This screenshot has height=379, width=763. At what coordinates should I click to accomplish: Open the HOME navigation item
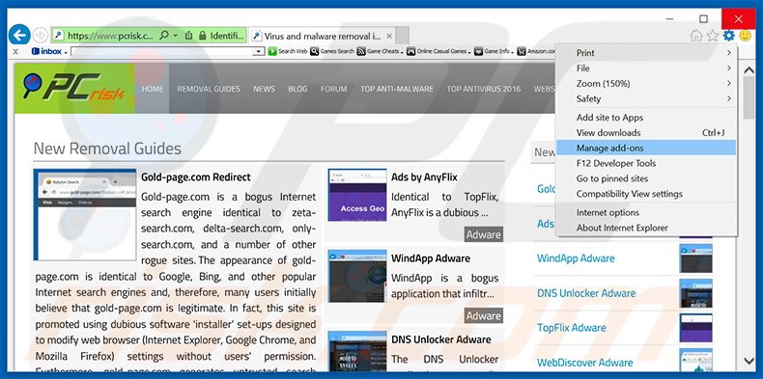point(153,89)
